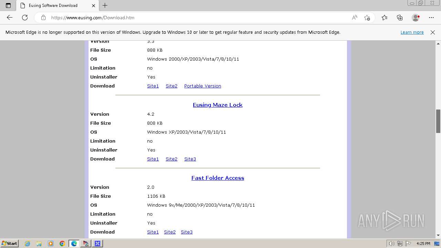This screenshot has width=441, height=248.
Task: Download version 3.3 from Site2
Action: 172,86
